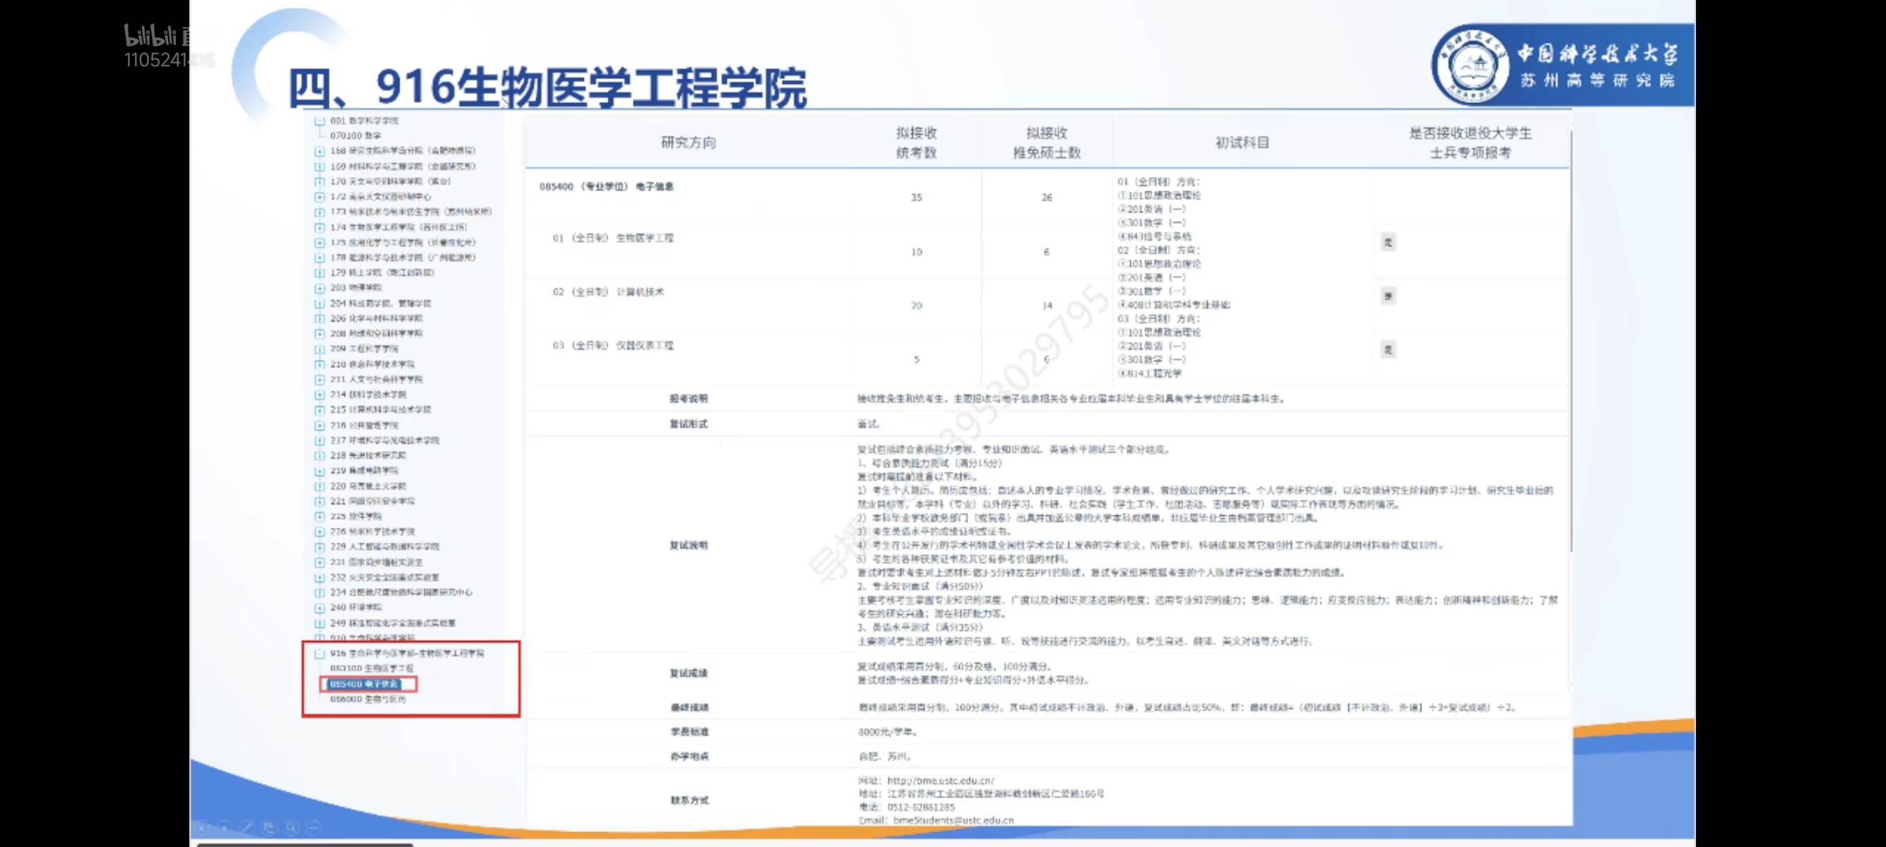1886x847 pixels.
Task: Collapse the 916 生物医学工程学院 node
Action: pyautogui.click(x=320, y=654)
